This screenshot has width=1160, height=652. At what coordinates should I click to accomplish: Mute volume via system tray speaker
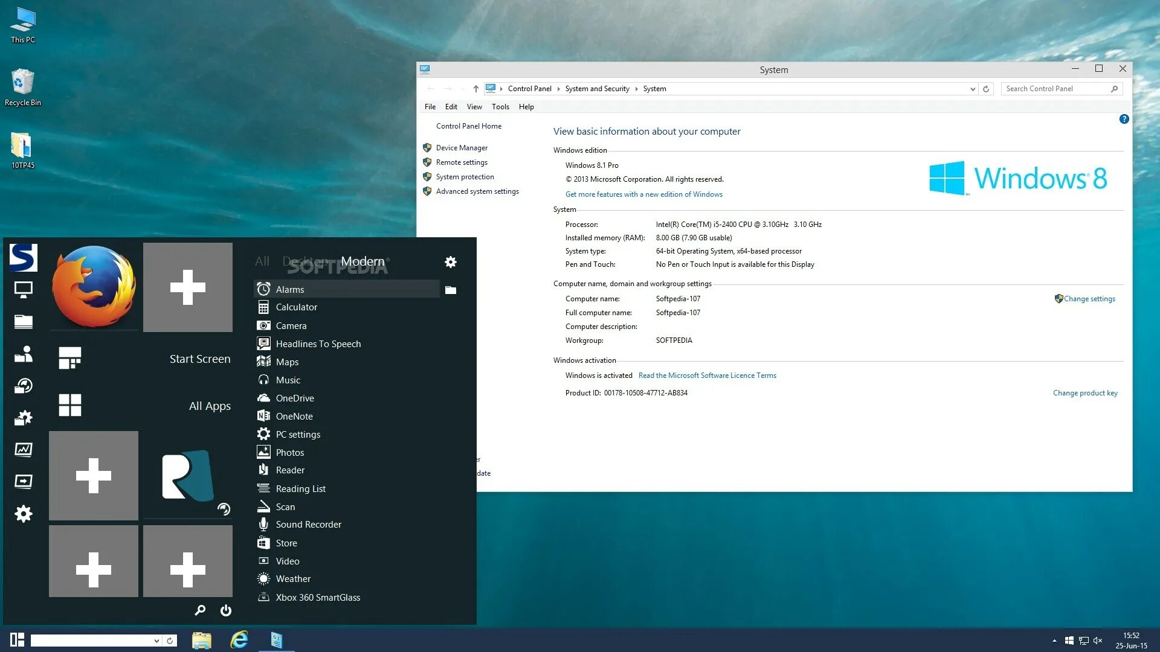point(1098,641)
